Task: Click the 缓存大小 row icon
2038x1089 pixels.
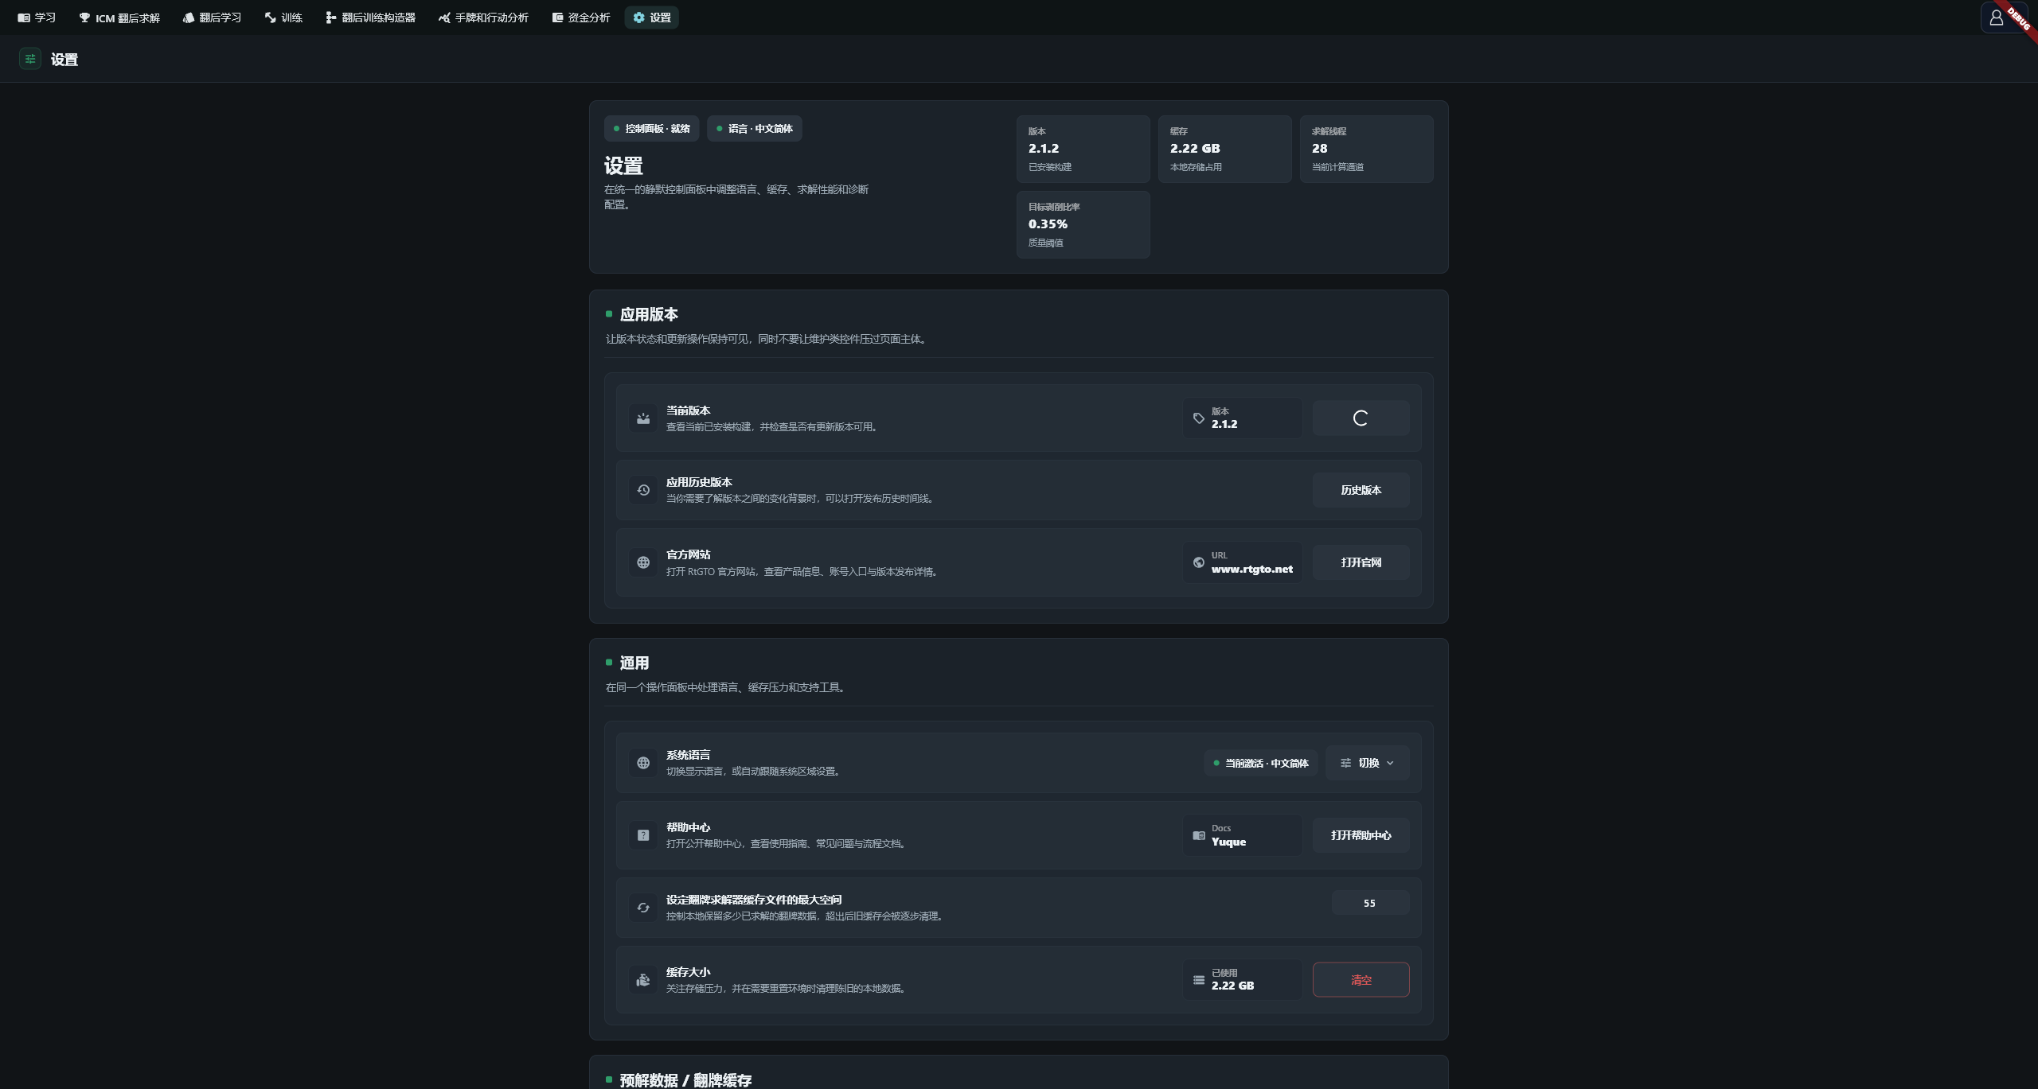Action: point(643,980)
